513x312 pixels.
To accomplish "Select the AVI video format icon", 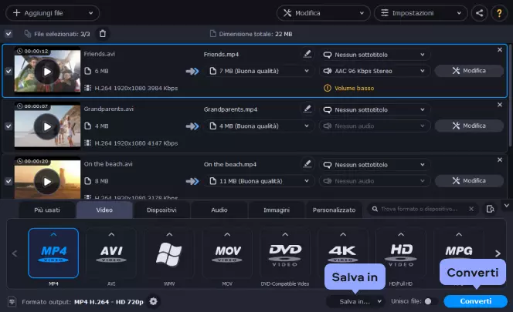I will coord(111,253).
